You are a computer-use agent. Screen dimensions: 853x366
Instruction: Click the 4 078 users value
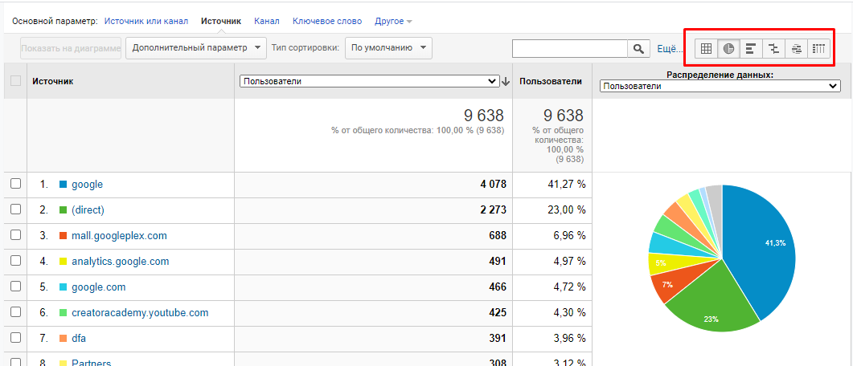pyautogui.click(x=493, y=184)
